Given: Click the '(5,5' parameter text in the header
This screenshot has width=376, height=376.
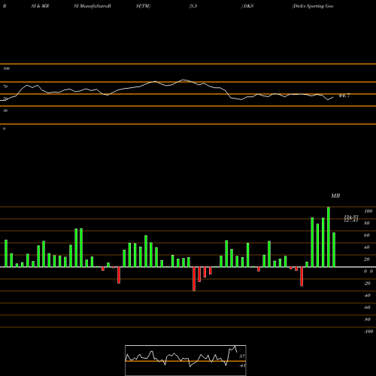Looking at the screenshot, I should point(193,6).
